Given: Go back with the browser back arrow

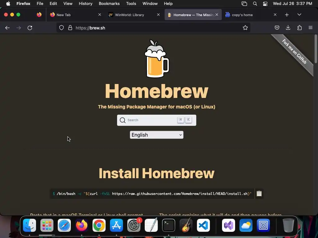Looking at the screenshot, I should tap(7, 28).
